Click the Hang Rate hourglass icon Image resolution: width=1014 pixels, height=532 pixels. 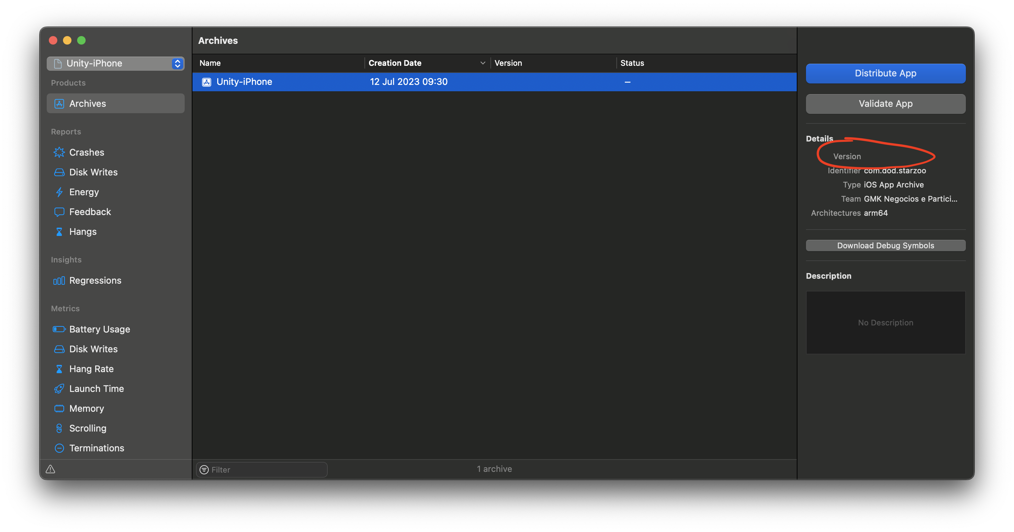pyautogui.click(x=59, y=369)
